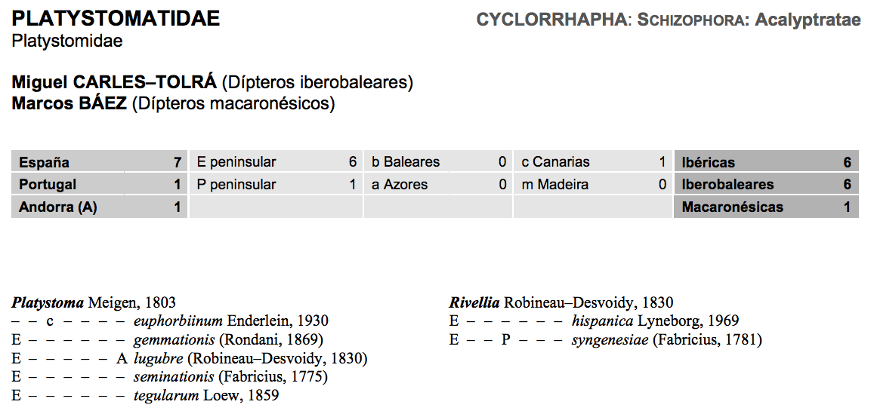Click the Macaronésicas summary cell

(765, 207)
